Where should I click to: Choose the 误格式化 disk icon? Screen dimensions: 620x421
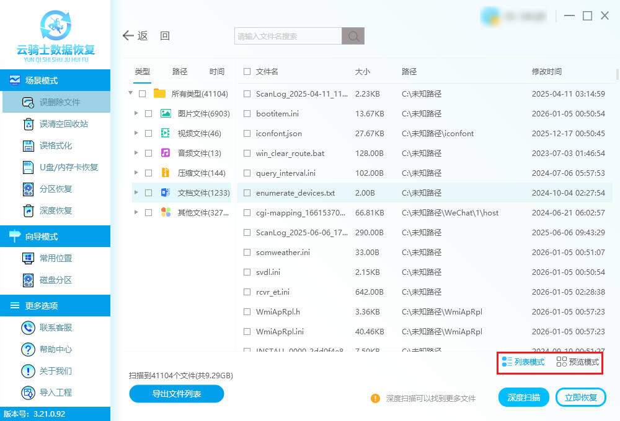pyautogui.click(x=29, y=145)
